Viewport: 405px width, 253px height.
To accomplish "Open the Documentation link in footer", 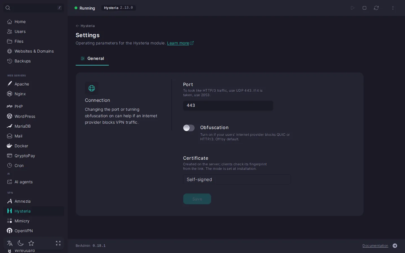I will (x=375, y=246).
